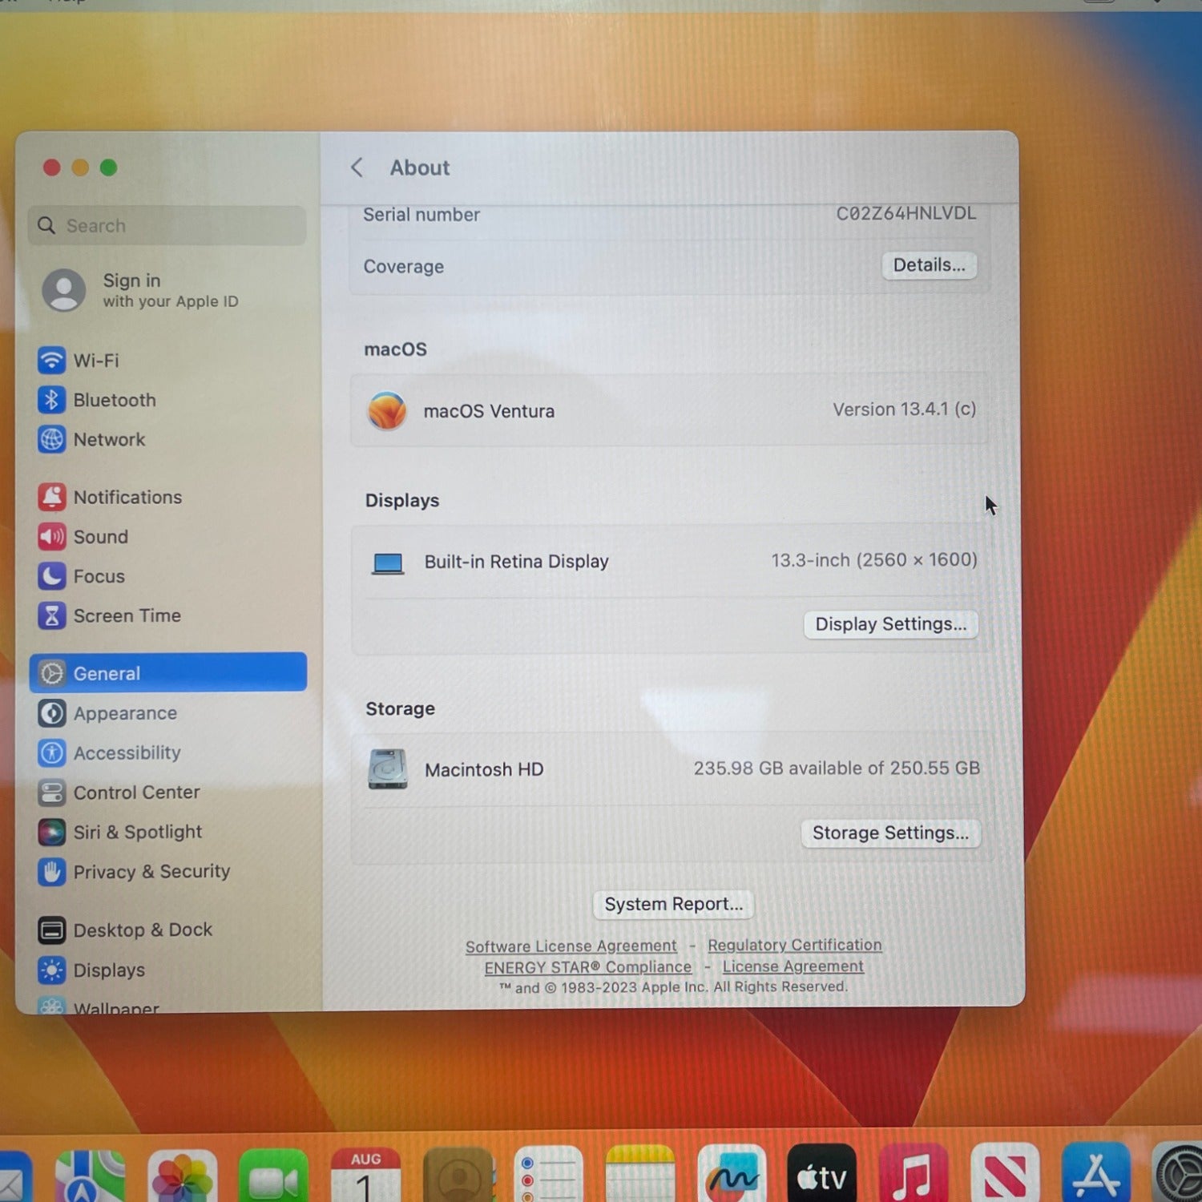Image resolution: width=1202 pixels, height=1202 pixels.
Task: Open the System Report
Action: (x=673, y=905)
